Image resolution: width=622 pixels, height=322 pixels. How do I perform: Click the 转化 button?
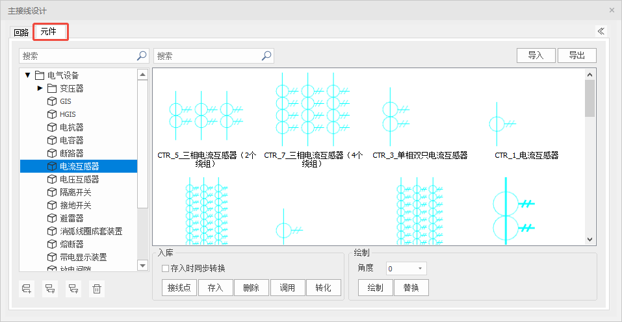(x=324, y=288)
